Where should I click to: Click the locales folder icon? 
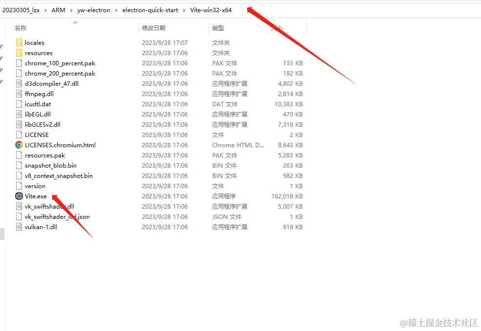19,42
